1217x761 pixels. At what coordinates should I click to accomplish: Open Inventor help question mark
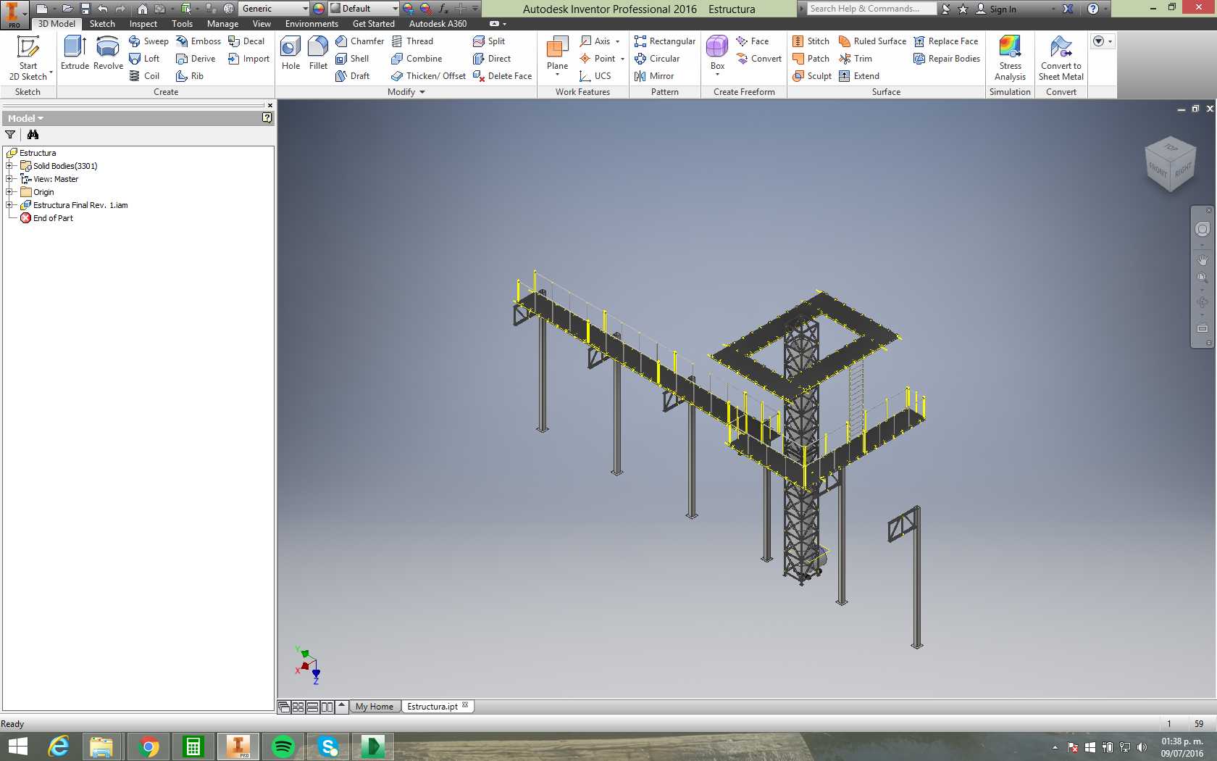click(1093, 9)
